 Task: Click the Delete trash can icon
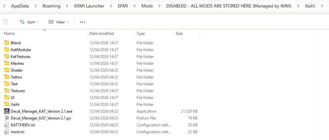[6, 22]
